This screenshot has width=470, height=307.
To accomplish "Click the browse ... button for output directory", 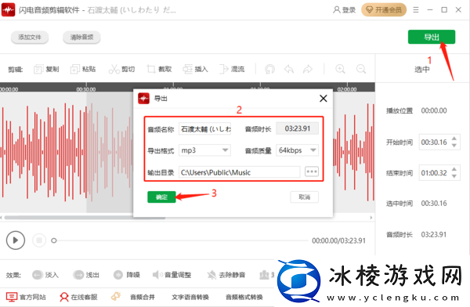I will tap(312, 172).
